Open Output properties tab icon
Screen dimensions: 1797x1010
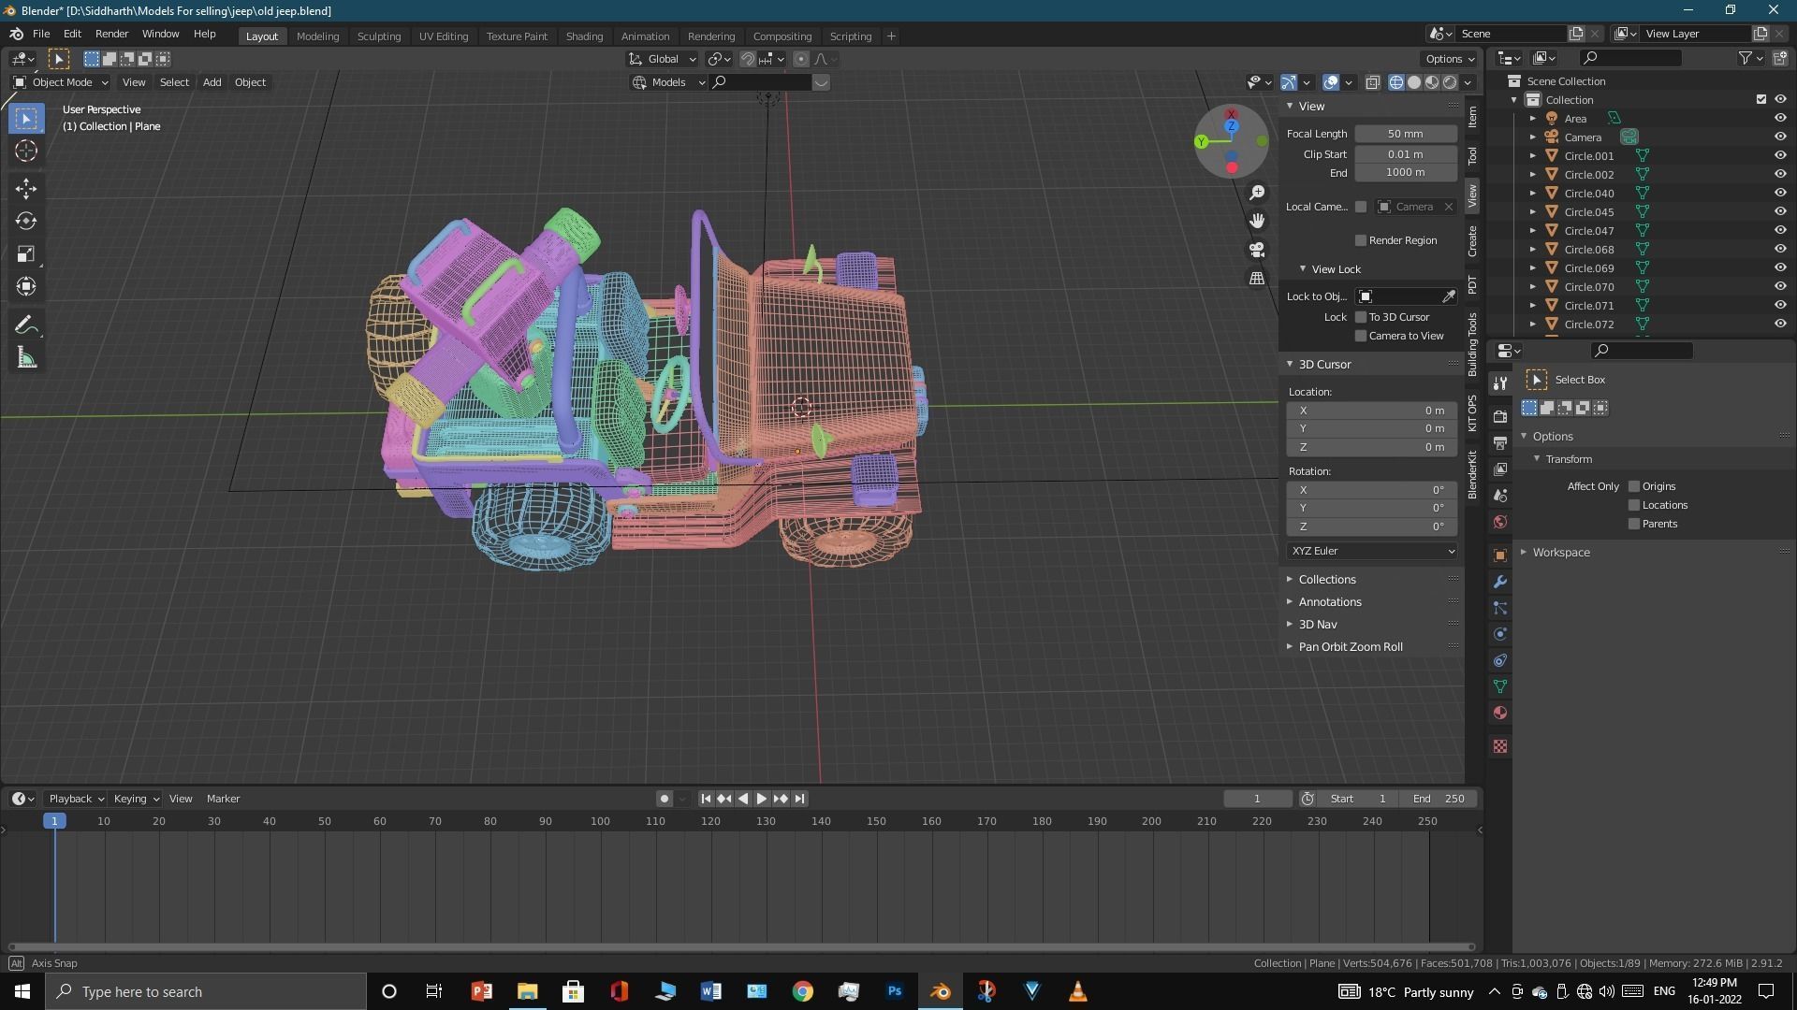[1500, 442]
